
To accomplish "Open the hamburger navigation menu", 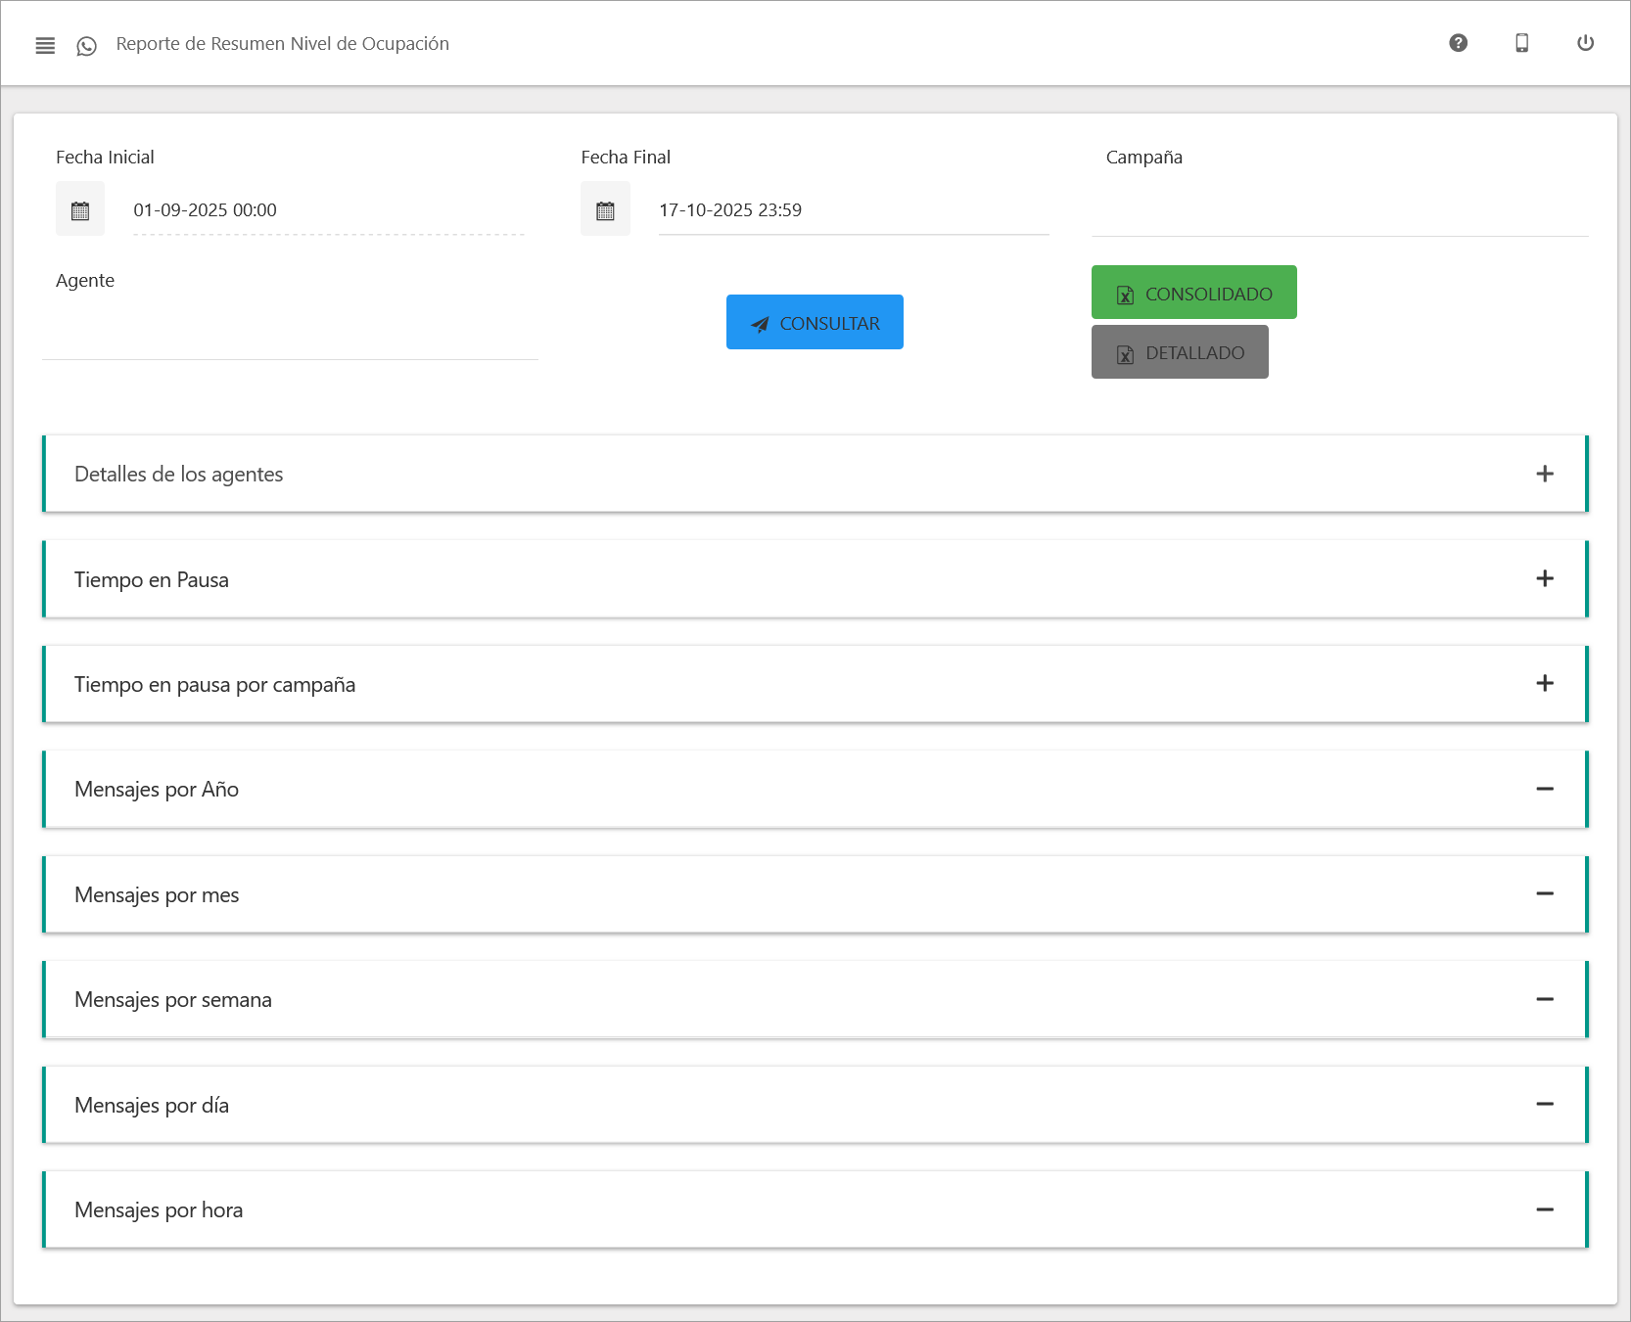I will click(45, 45).
